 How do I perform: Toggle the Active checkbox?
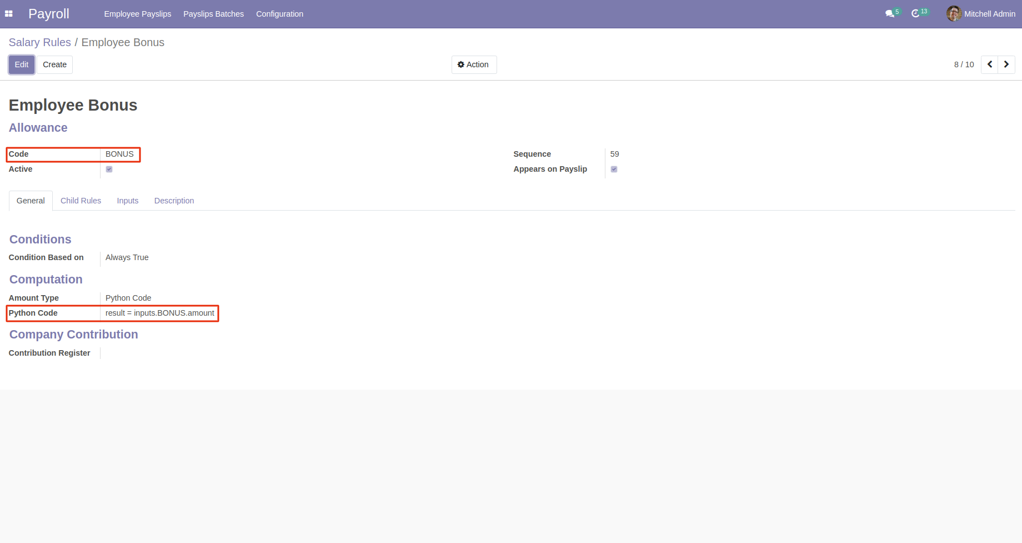(109, 169)
